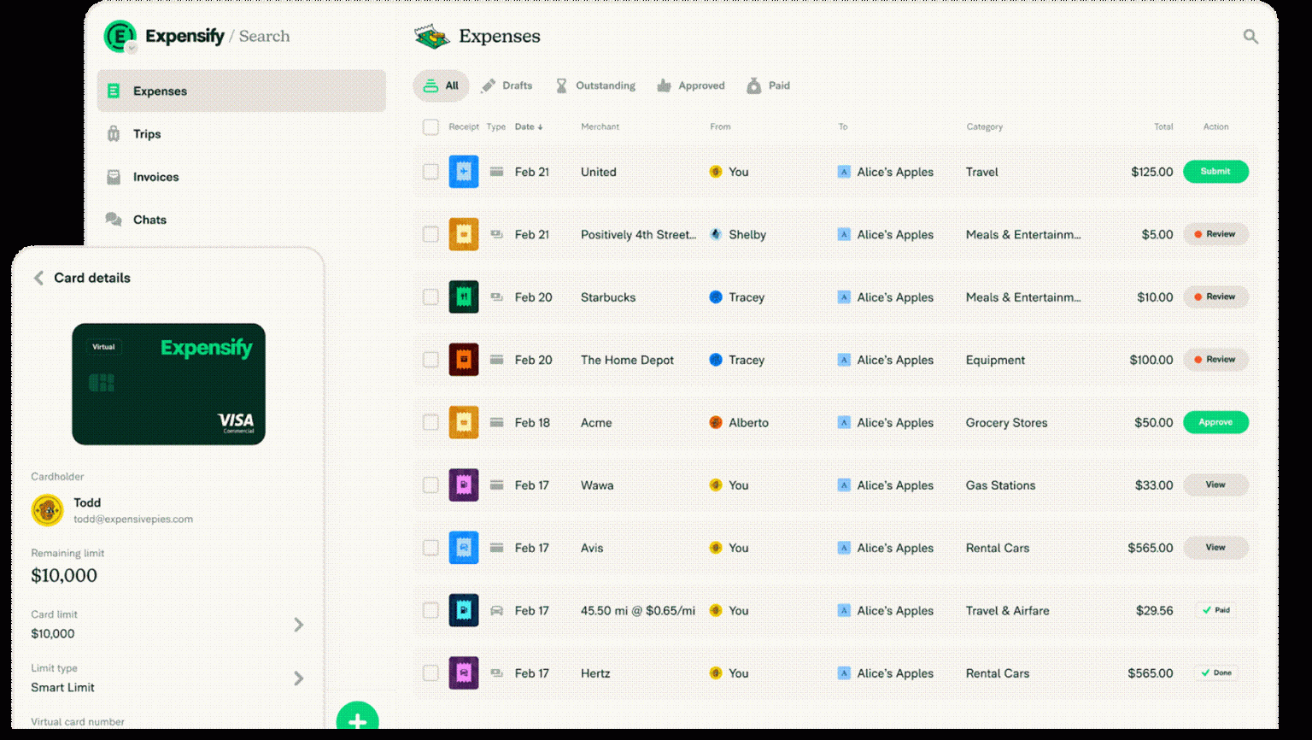Click the search magnifier icon
This screenshot has height=740, width=1312.
[1250, 36]
